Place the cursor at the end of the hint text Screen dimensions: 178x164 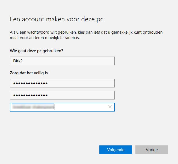click(x=55, y=107)
